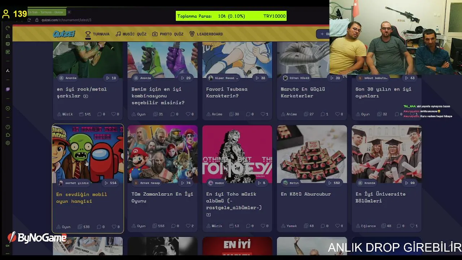Click the play count 114 badge
462x260 pixels.
[x=110, y=183]
